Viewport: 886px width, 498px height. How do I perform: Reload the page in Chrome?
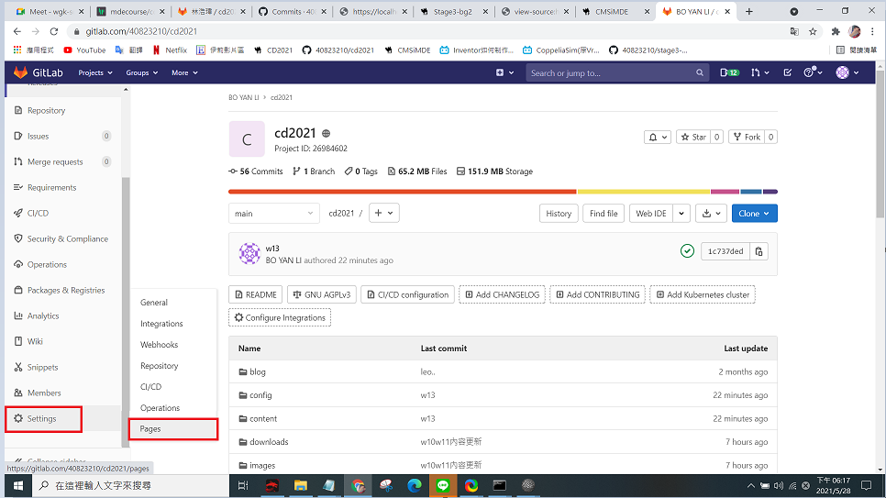[x=54, y=32]
